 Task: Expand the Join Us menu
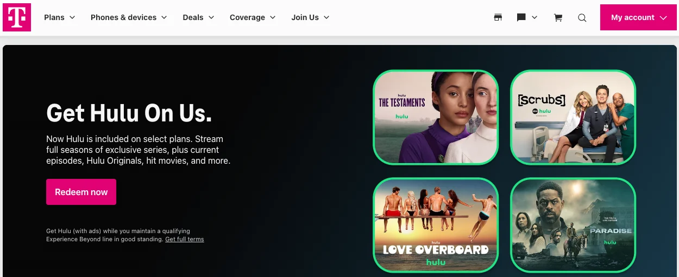[311, 17]
